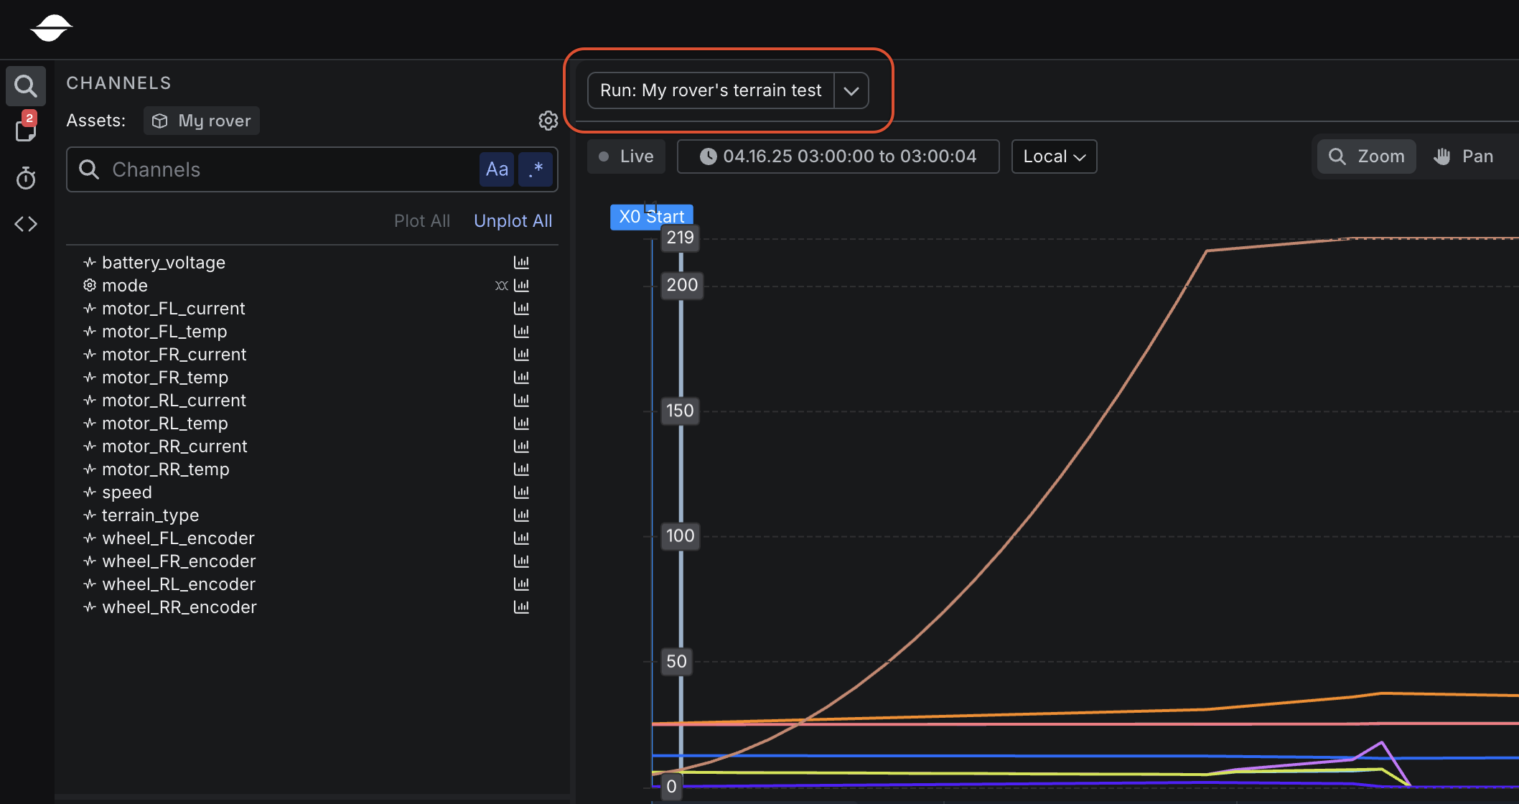1519x804 pixels.
Task: Open the stopwatch icon in the sidebar
Action: [26, 178]
